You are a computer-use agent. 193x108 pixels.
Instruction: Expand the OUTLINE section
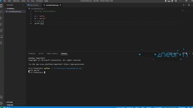tap(15, 102)
